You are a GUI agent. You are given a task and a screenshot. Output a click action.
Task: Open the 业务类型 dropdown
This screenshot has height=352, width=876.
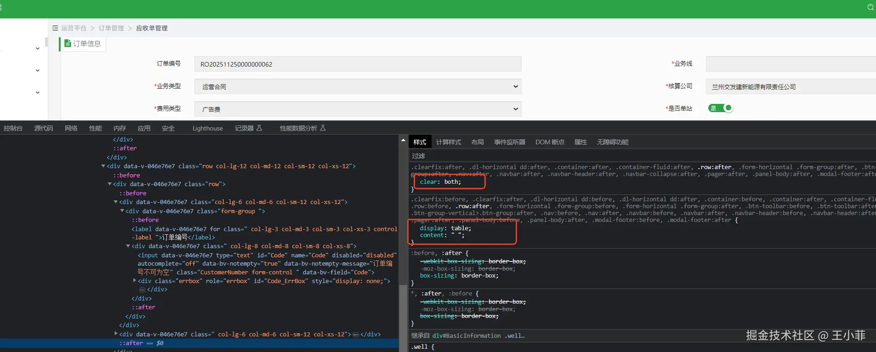(358, 86)
